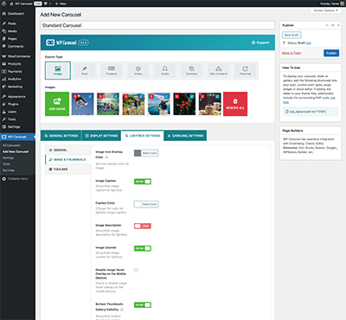The height and width of the screenshot is (320, 346).
Task: Open Plugins in the admin sidebar
Action: pos(13,104)
